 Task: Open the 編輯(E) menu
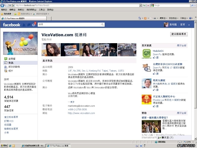12,10
